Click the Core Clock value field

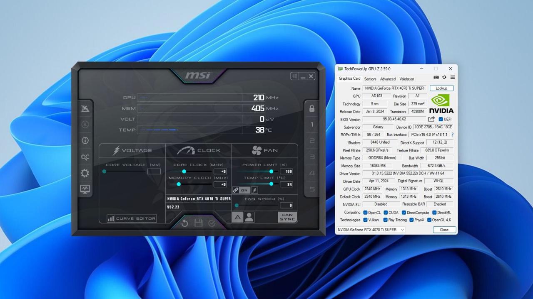point(220,172)
